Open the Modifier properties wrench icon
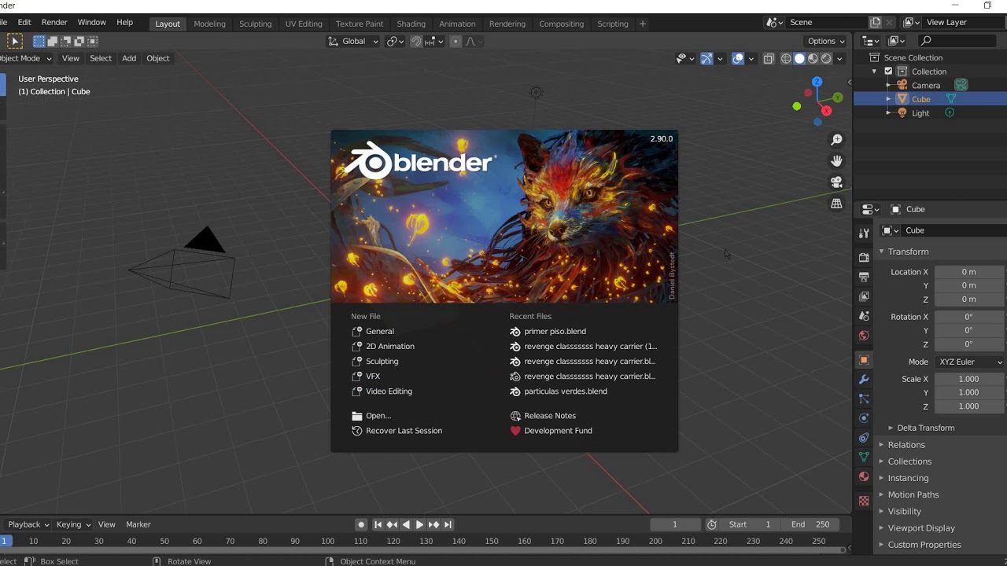 [x=864, y=380]
